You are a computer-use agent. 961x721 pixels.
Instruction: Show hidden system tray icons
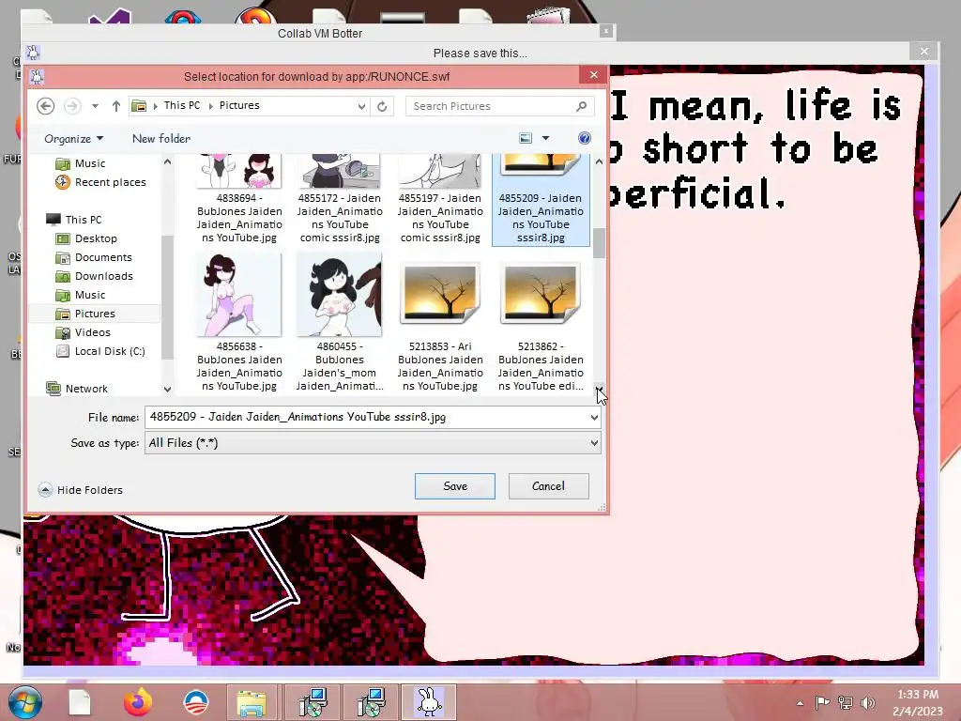pyautogui.click(x=800, y=703)
